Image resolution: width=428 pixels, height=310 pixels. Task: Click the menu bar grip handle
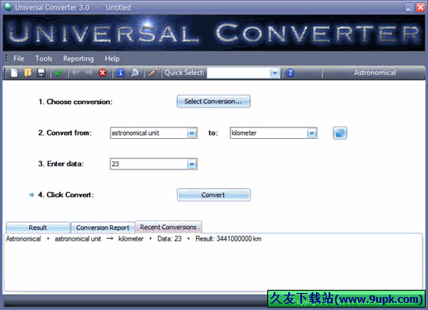6,58
